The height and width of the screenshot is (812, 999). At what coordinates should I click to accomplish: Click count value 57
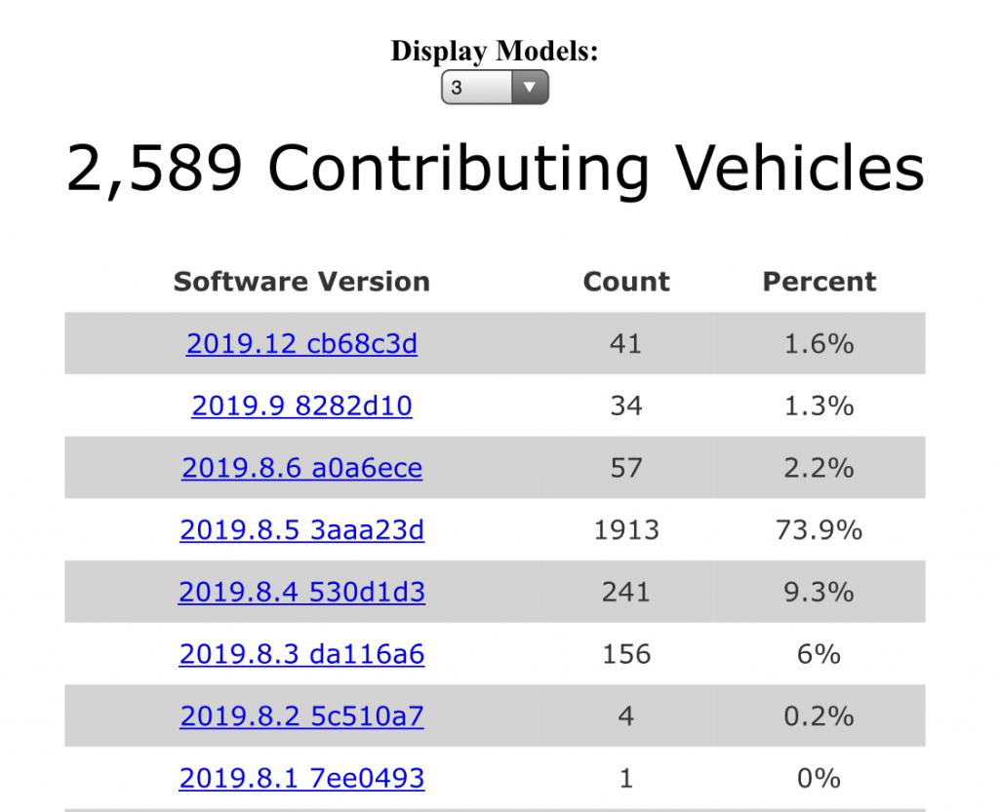click(626, 468)
